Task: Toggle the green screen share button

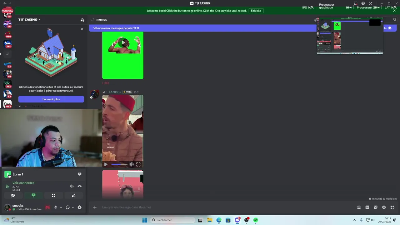Action: pos(33,195)
